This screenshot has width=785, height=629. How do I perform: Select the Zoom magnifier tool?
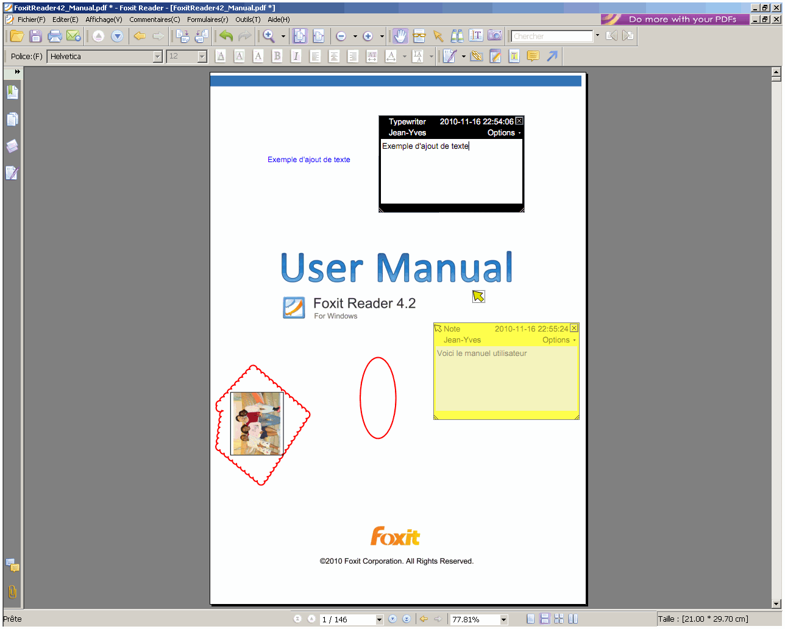pyautogui.click(x=269, y=36)
